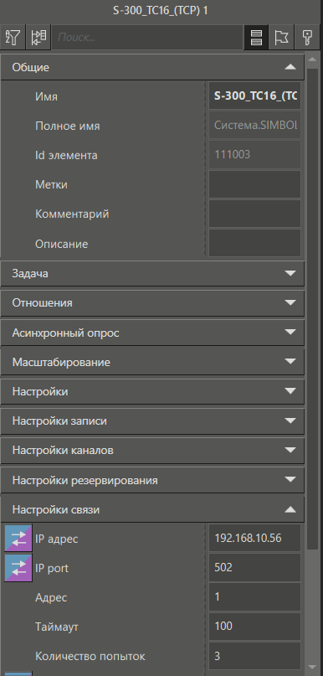
Task: Click the panel title S-300_TC16_(TCP) 1
Action: tap(161, 11)
